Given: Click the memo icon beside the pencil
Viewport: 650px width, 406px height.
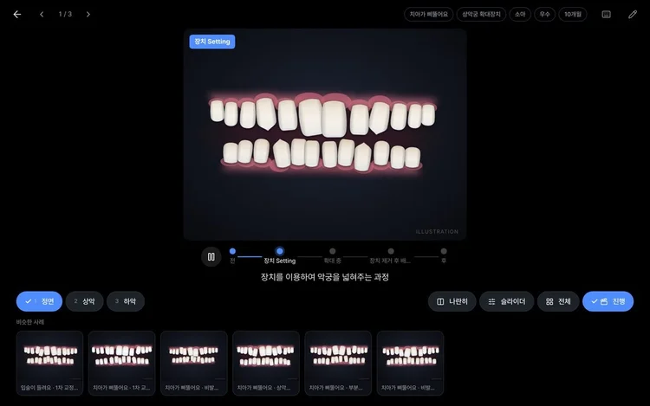Looking at the screenshot, I should tap(606, 15).
